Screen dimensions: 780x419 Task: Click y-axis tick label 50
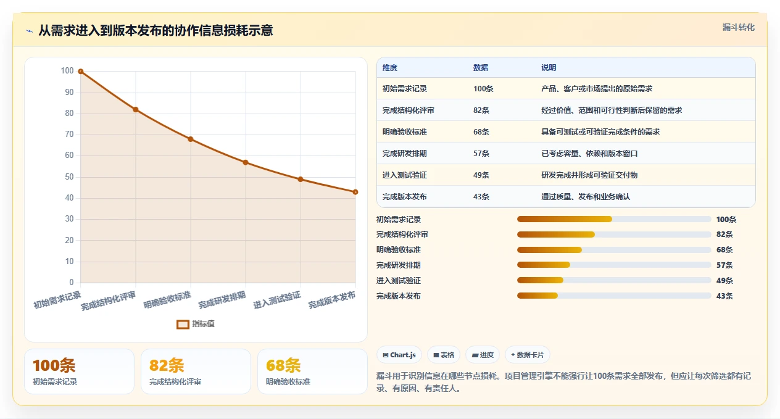click(x=69, y=177)
